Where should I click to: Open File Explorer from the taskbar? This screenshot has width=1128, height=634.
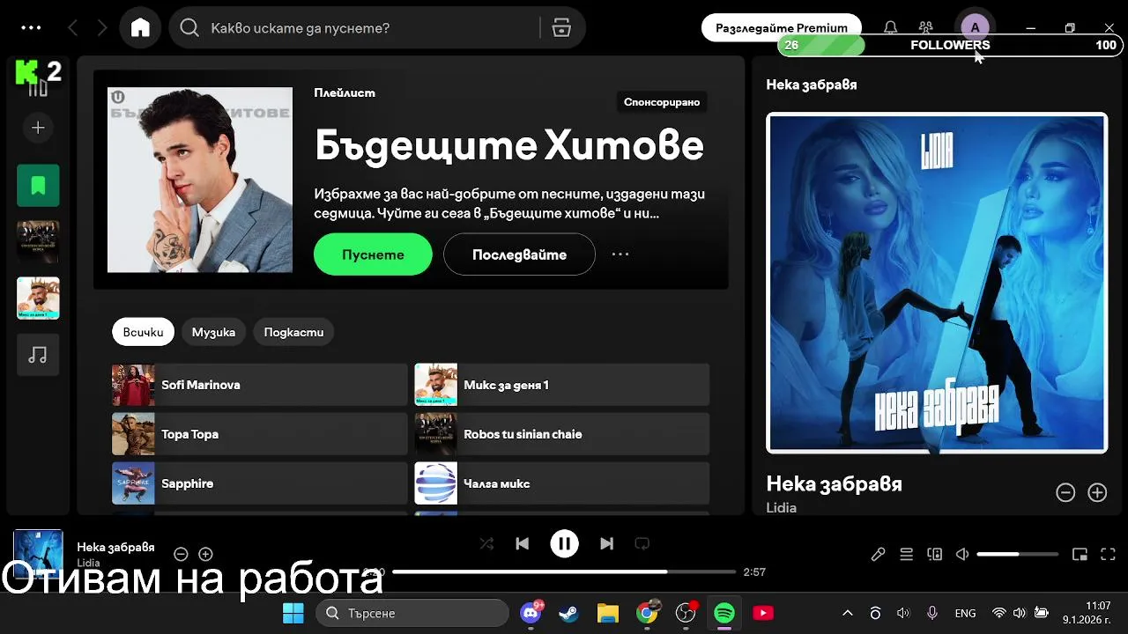pos(608,613)
